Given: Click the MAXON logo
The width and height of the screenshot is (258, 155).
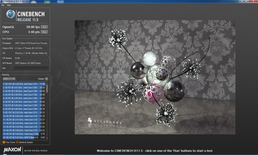Looking at the screenshot, I should 12,150.
